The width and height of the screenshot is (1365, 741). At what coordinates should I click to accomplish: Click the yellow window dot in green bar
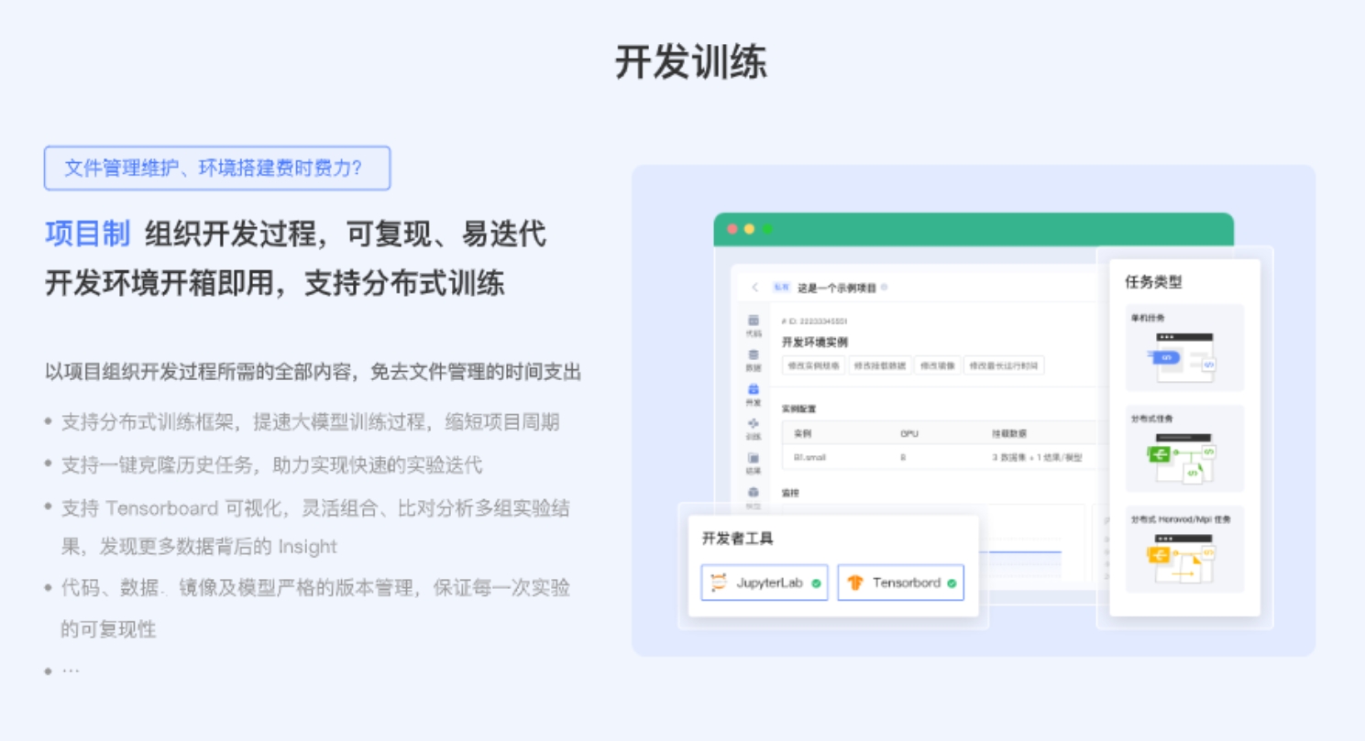point(749,229)
